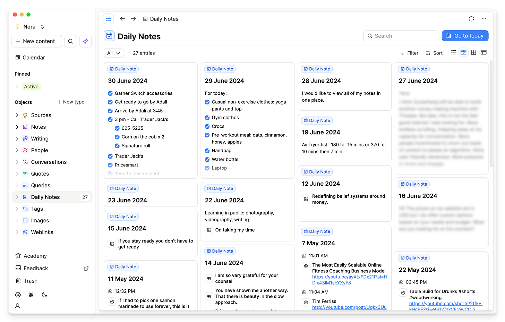Uncheck 'Gather Switch accessories' checkbox
Screen dimensions: 505x322
click(x=110, y=93)
